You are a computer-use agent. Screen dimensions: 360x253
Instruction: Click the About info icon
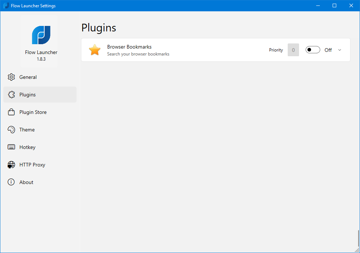11,182
